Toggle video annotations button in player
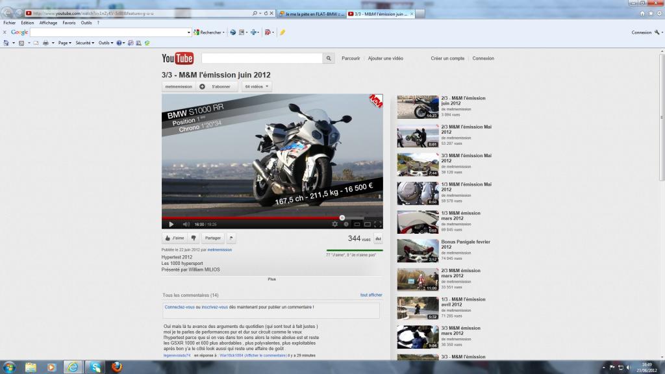 (346, 224)
